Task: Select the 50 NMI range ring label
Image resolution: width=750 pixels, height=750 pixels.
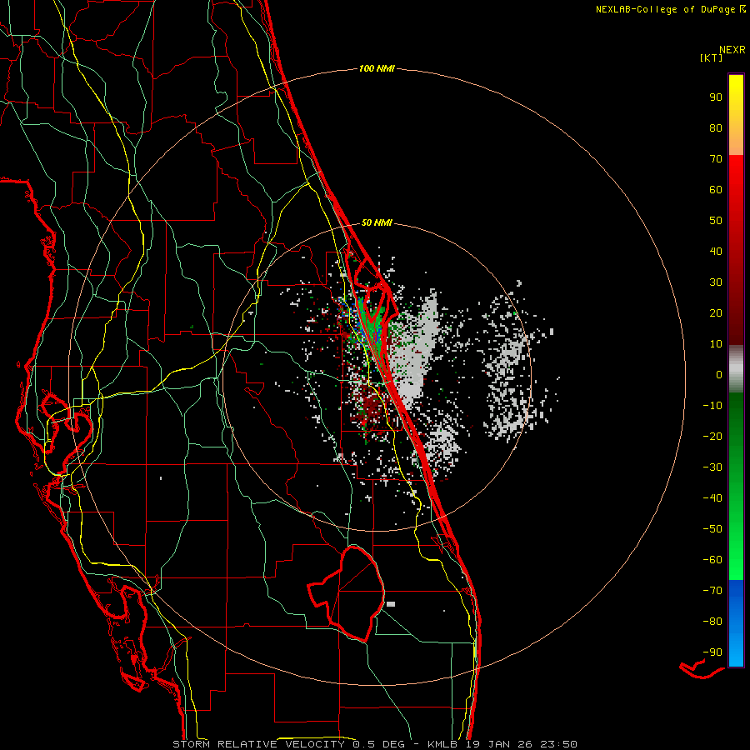Action: coord(377,222)
